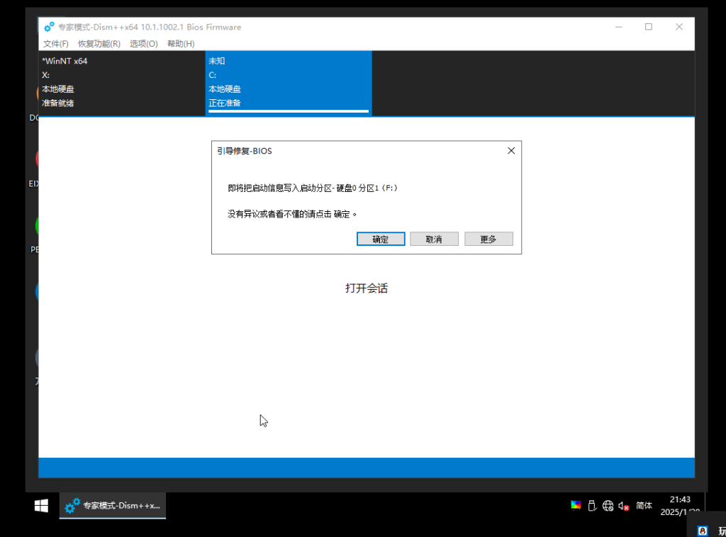
Task: Open the 帮助(H) menu
Action: point(181,44)
